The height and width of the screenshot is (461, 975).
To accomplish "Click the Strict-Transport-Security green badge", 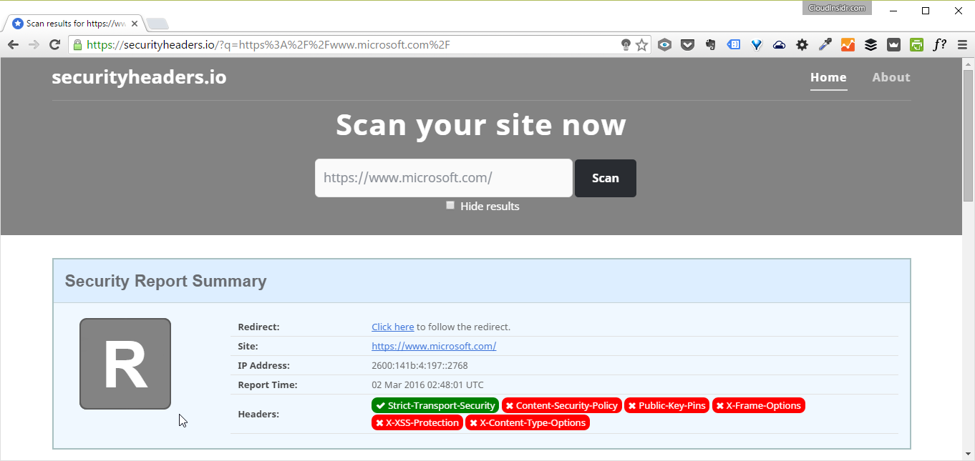I will [435, 405].
